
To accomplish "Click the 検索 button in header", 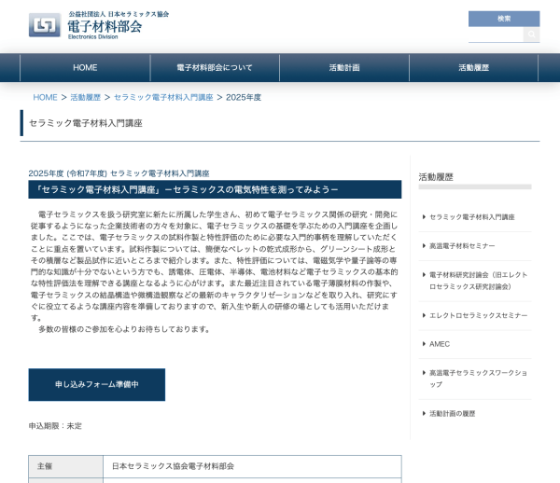I will click(x=504, y=19).
